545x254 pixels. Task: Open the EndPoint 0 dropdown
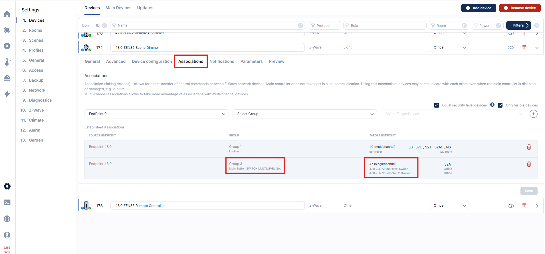(x=156, y=114)
